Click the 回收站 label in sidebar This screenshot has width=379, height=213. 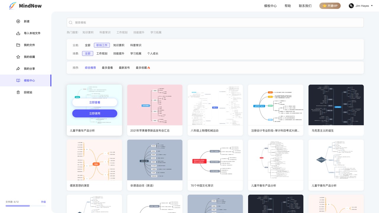(28, 92)
